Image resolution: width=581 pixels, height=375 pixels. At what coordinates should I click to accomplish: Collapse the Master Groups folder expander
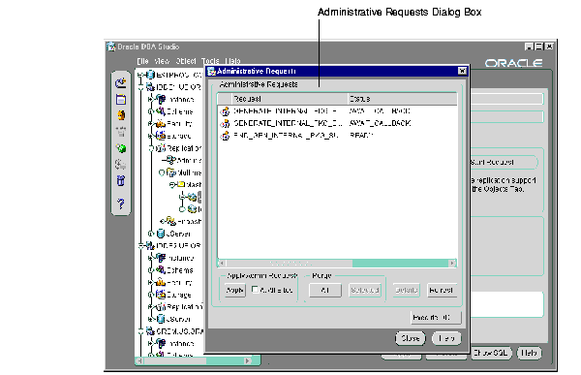click(171, 185)
